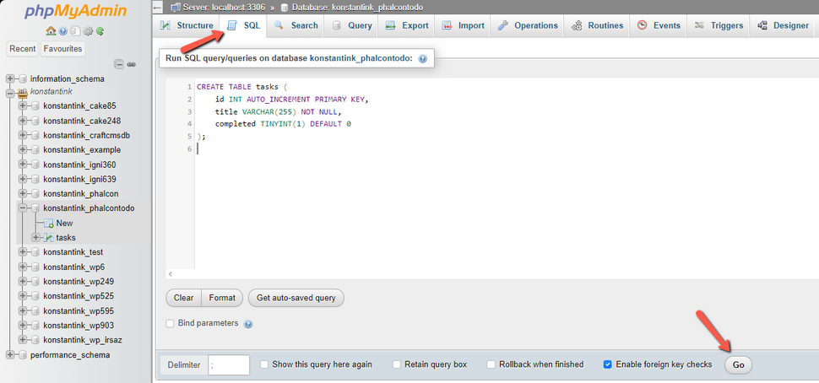Open the Routines tab
819x383 pixels.
597,25
